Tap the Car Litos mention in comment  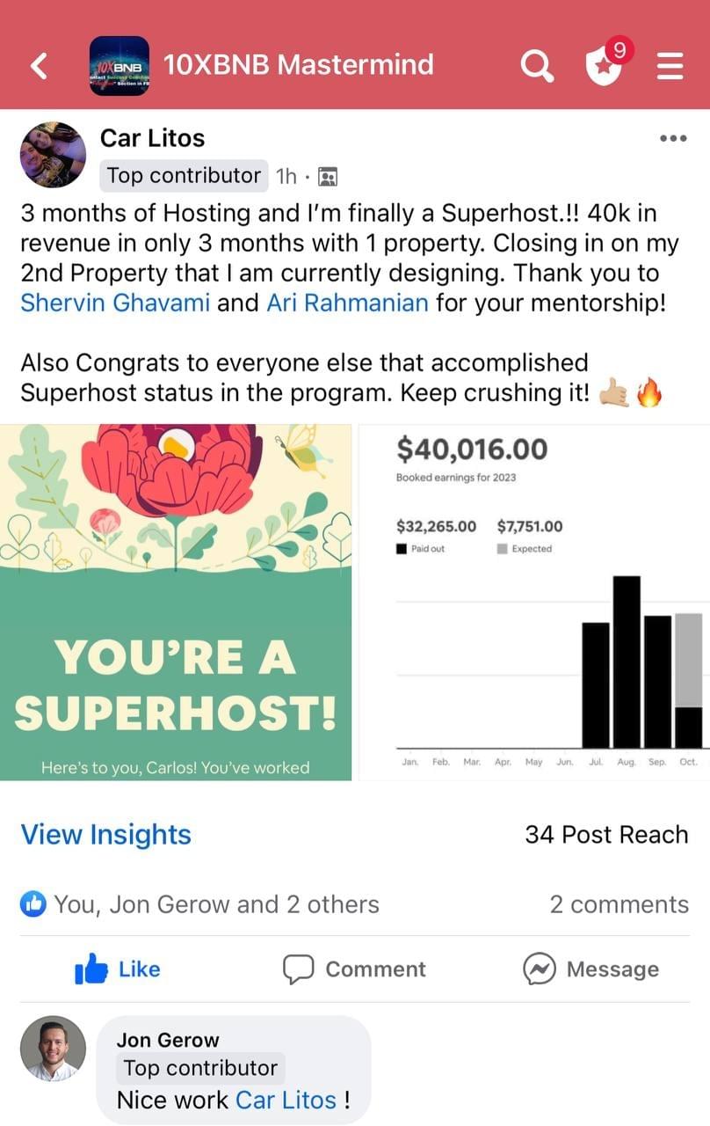(286, 1100)
